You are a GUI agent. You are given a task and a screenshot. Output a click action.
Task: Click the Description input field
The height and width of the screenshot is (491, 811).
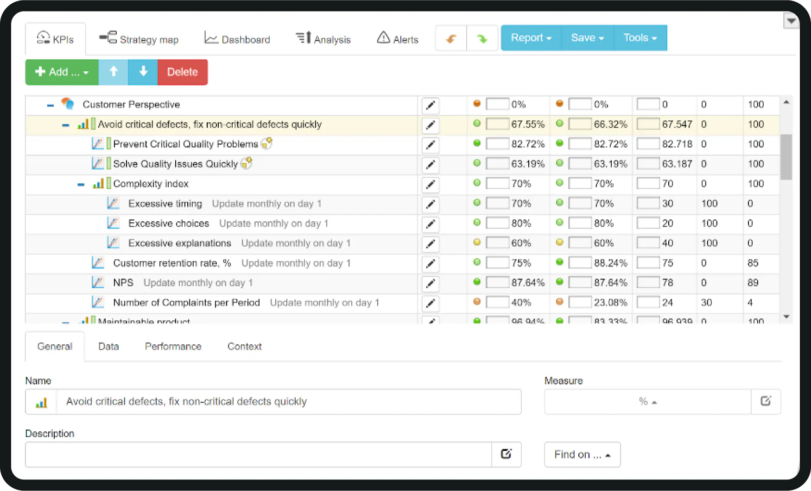tap(259, 454)
